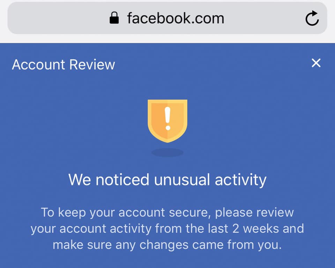
Task: Click the light browser strip below address bar
Action: click(x=167, y=39)
